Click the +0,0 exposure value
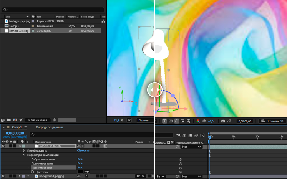The image size is (287, 180). [211, 121]
